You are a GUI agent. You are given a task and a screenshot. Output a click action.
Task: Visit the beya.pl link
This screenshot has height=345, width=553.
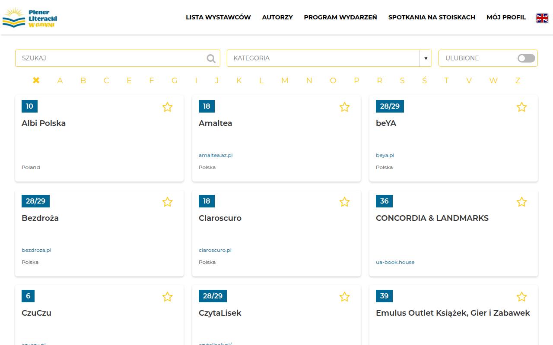[x=385, y=155]
